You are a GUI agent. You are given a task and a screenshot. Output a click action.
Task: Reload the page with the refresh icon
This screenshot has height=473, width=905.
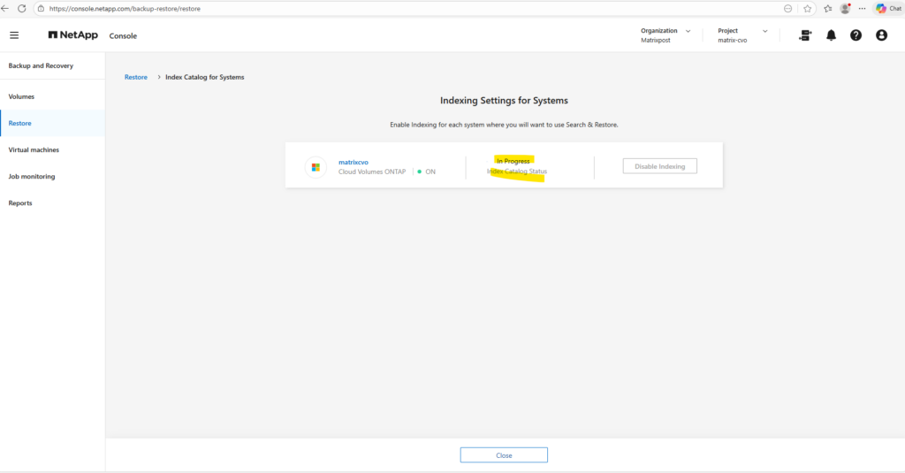pos(22,9)
